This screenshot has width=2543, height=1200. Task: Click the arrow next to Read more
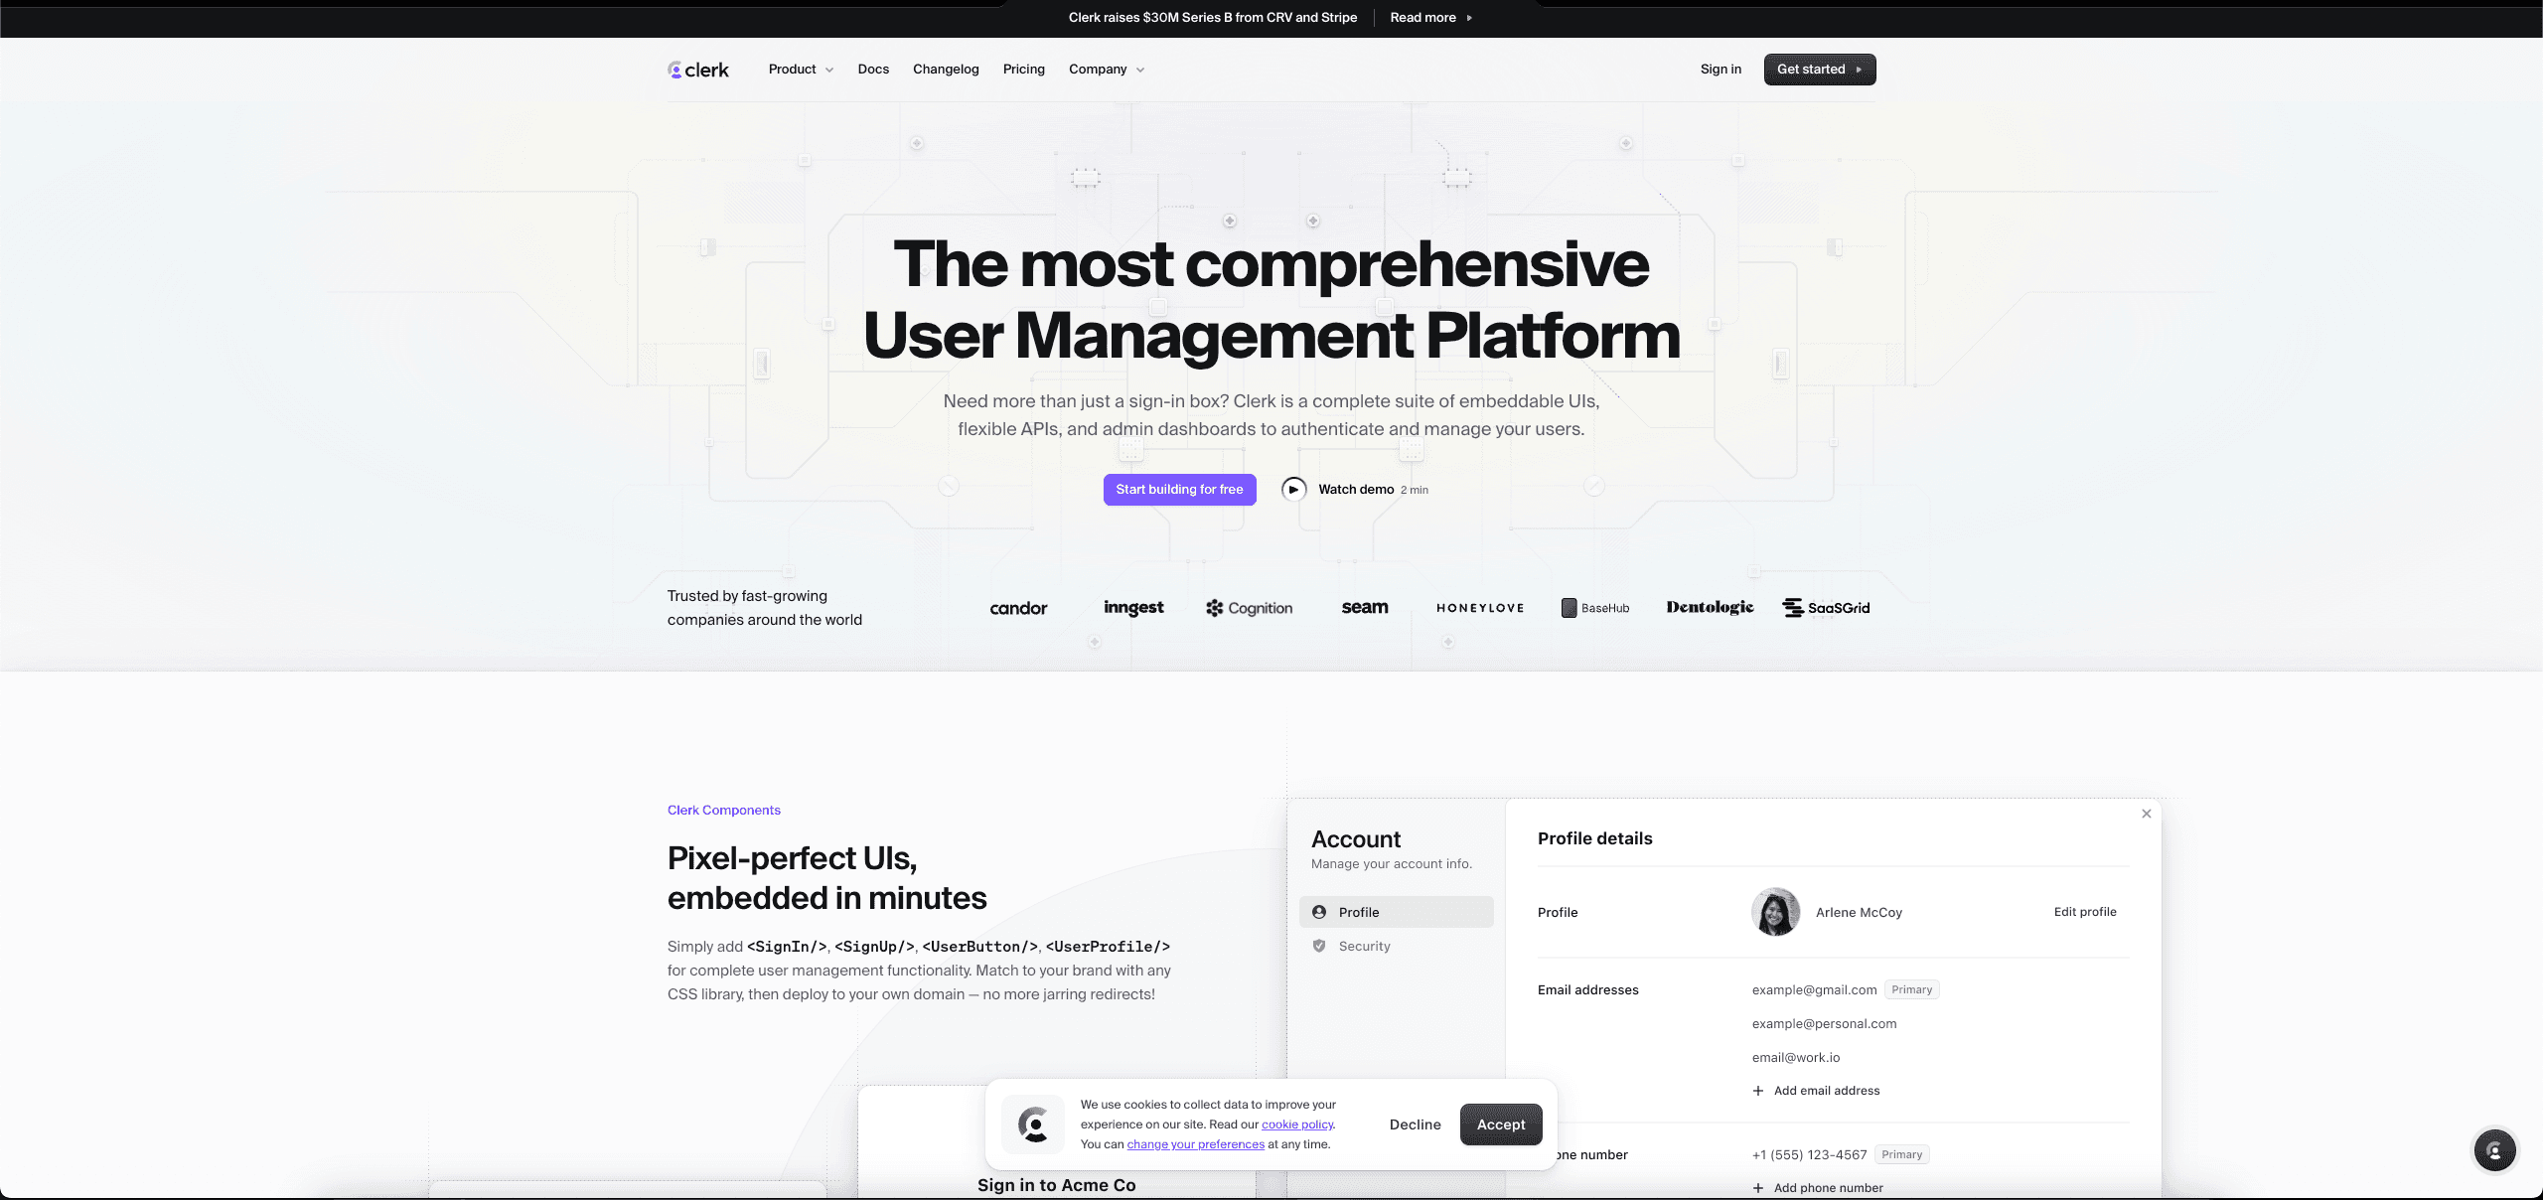1469,18
